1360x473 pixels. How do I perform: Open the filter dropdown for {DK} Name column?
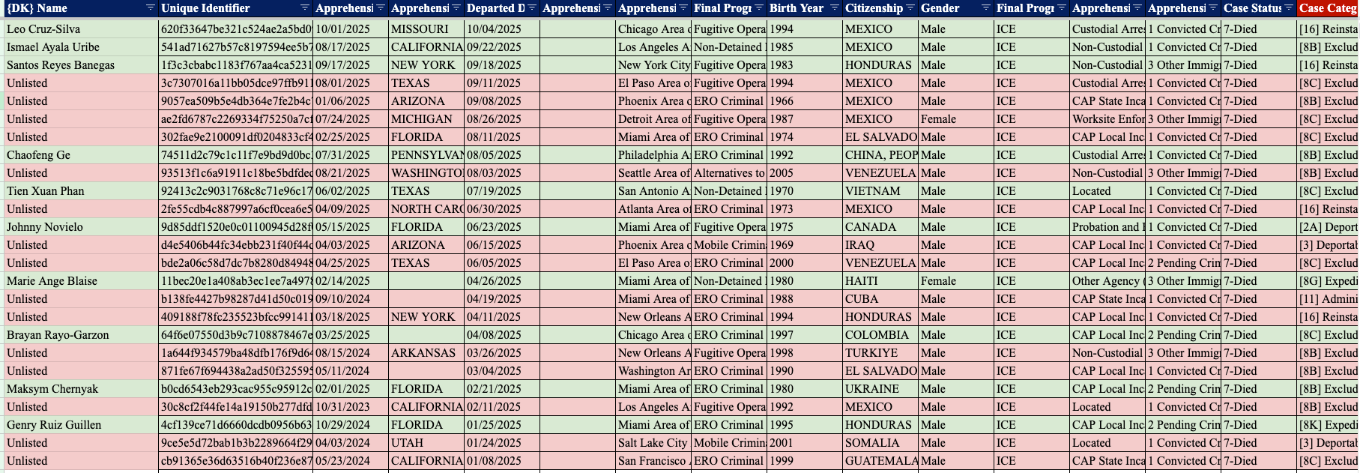coord(151,8)
